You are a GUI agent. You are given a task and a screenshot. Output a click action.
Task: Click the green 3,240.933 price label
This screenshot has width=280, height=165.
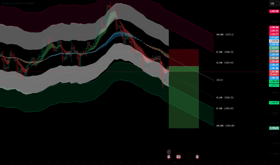(274, 103)
